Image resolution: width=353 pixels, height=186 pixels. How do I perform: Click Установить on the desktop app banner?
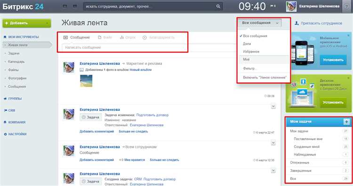333,102
